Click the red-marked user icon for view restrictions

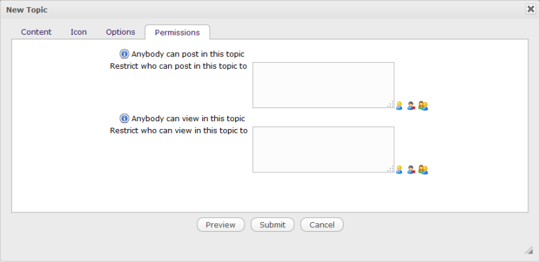pos(411,170)
